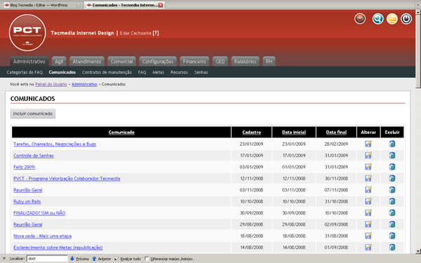Switch to 'Blog Tecmedia > Editar — WordPress' browser tab

41,5
